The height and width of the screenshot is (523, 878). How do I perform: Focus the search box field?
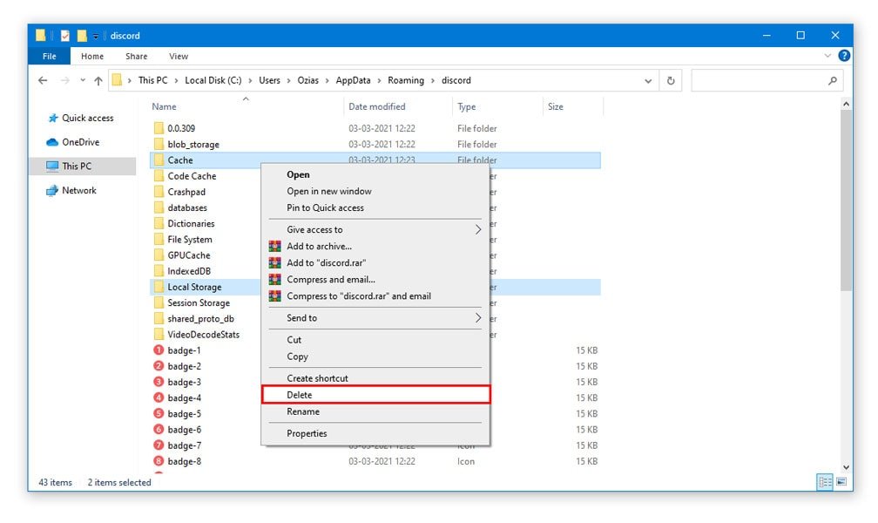point(767,81)
